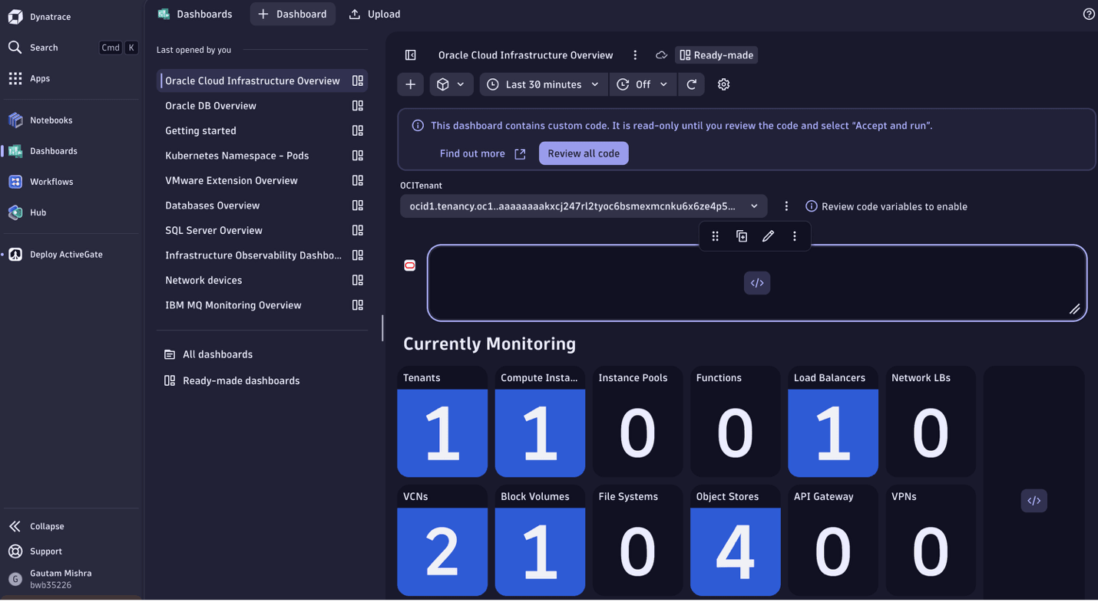Open OCITenant variable more options

click(786, 206)
